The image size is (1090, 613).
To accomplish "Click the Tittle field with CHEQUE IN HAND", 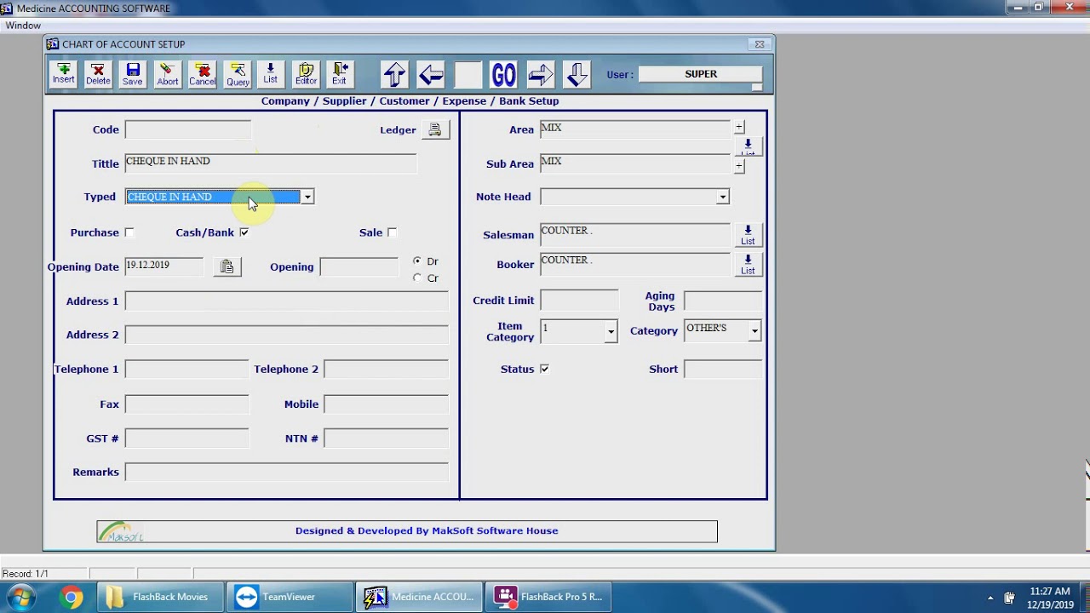I will [x=271, y=163].
